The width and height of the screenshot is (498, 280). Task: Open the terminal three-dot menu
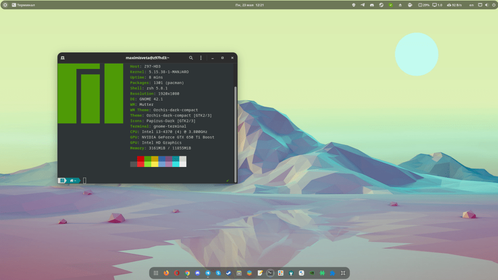tap(201, 58)
